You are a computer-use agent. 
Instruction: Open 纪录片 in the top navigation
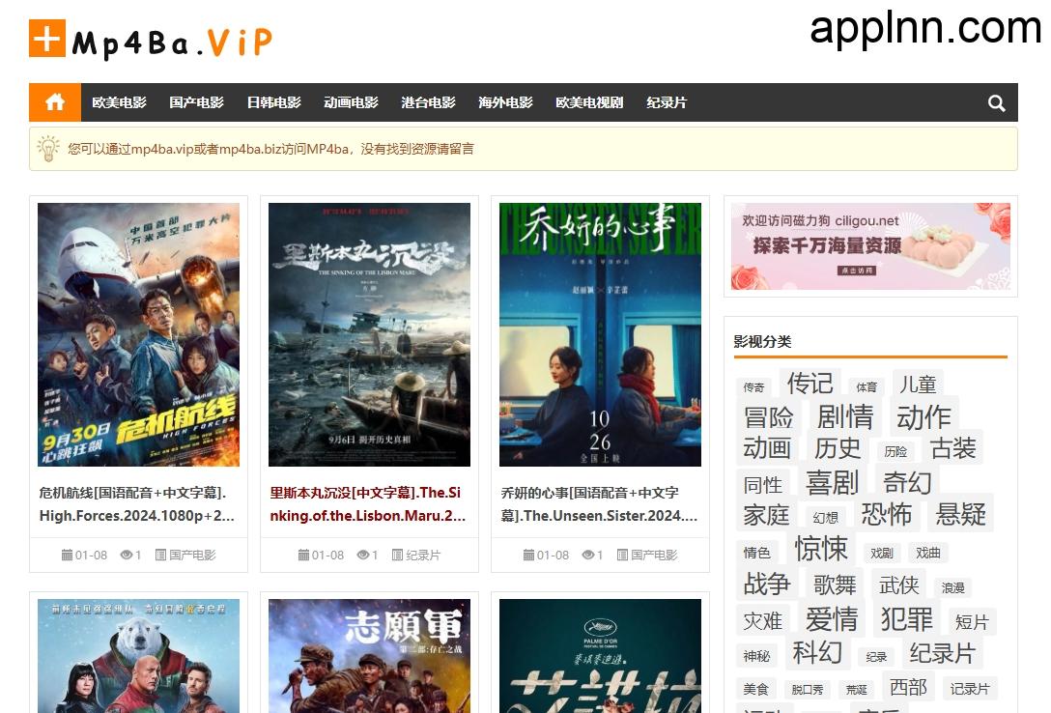[x=667, y=102]
